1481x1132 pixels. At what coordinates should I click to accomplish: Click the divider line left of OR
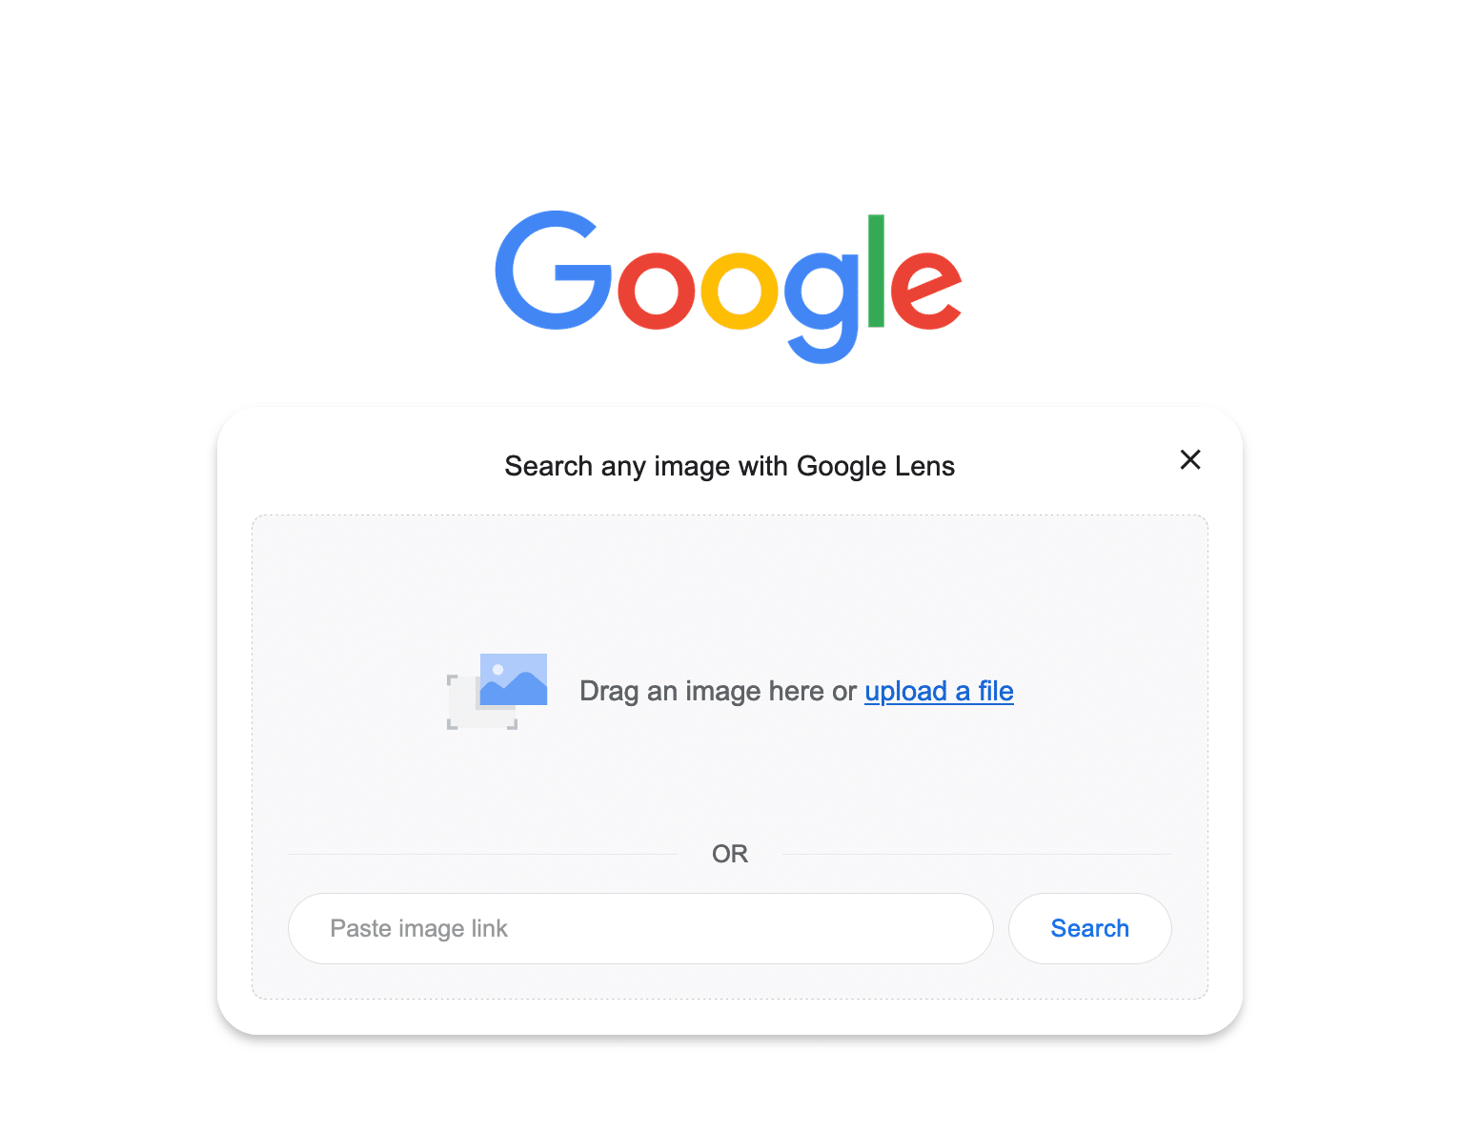click(x=482, y=854)
